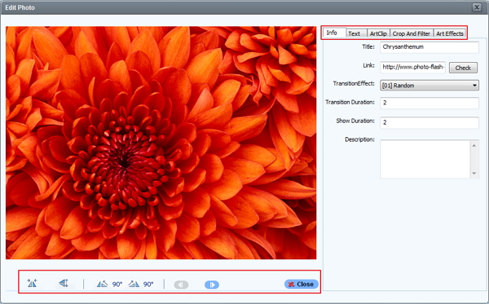
Task: Click the Transition Duration field
Action: click(430, 103)
